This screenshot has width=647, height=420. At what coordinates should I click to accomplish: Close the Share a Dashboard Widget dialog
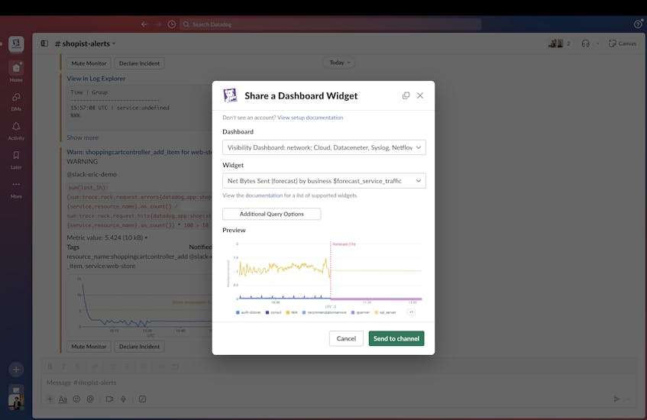tap(419, 95)
